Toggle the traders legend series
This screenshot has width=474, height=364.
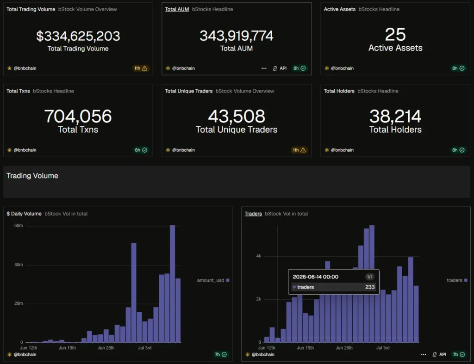tap(457, 280)
